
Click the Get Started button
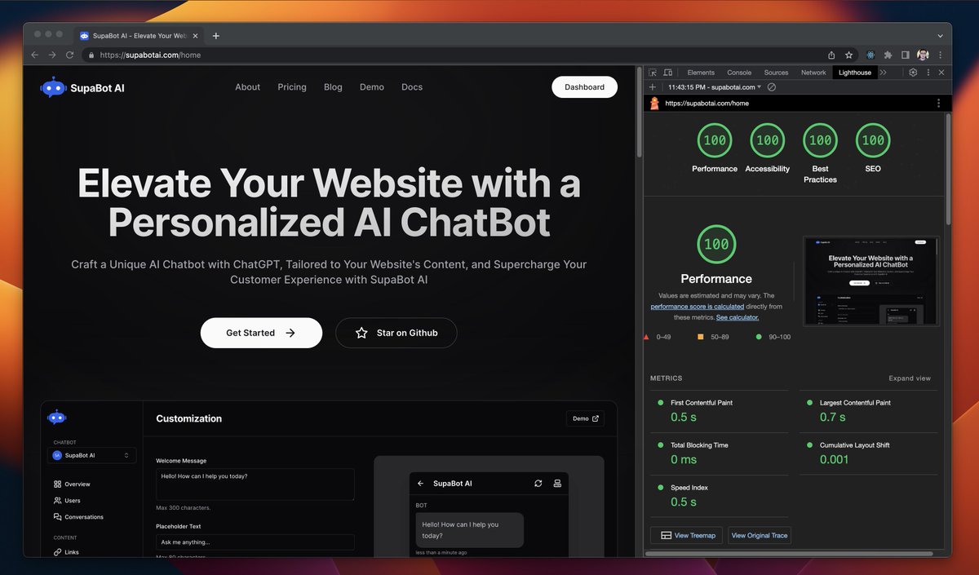261,333
